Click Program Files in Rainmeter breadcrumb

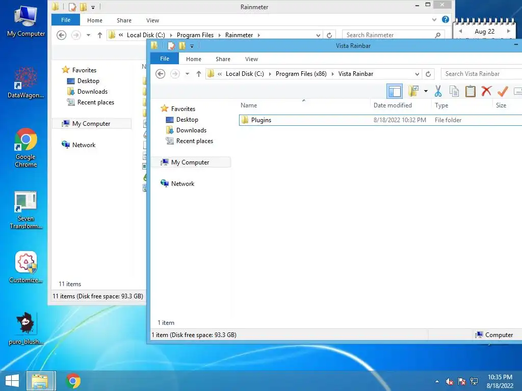(x=195, y=35)
